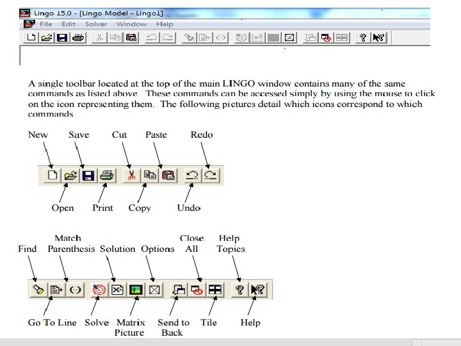Viewport: 461px width, 346px height.
Task: Click the red Cut scissors in the labeled diagram
Action: click(131, 176)
